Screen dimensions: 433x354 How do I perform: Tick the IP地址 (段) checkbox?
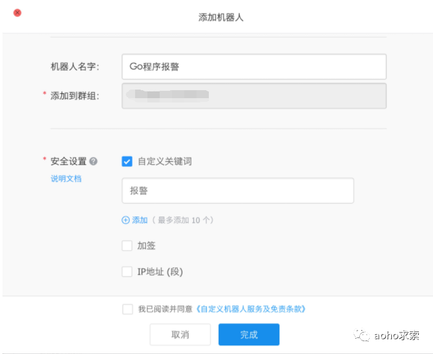click(x=127, y=272)
